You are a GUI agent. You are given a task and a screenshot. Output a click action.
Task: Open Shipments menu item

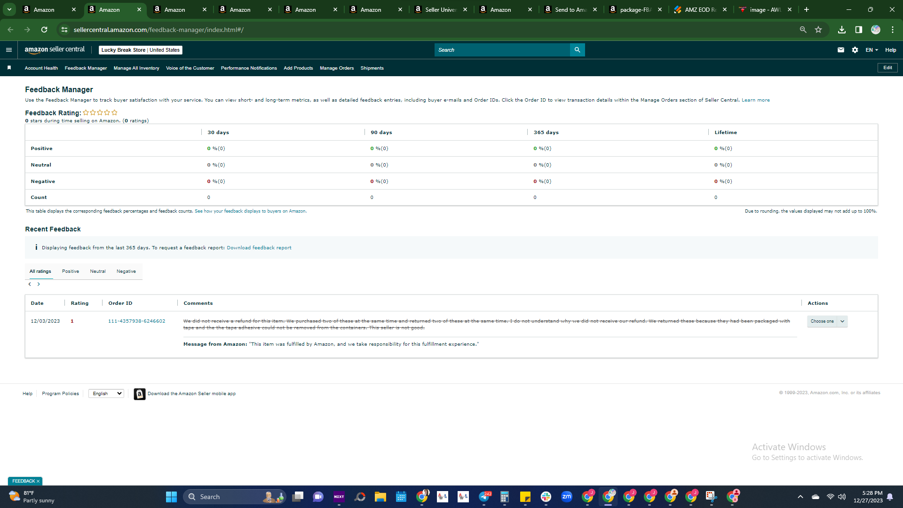(372, 68)
